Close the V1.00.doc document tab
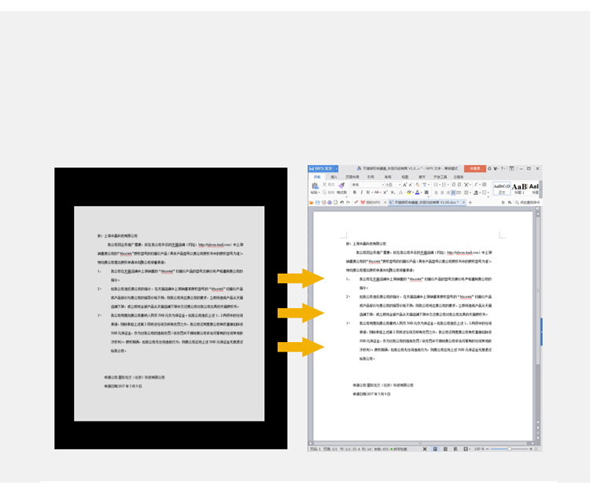 tap(463, 202)
